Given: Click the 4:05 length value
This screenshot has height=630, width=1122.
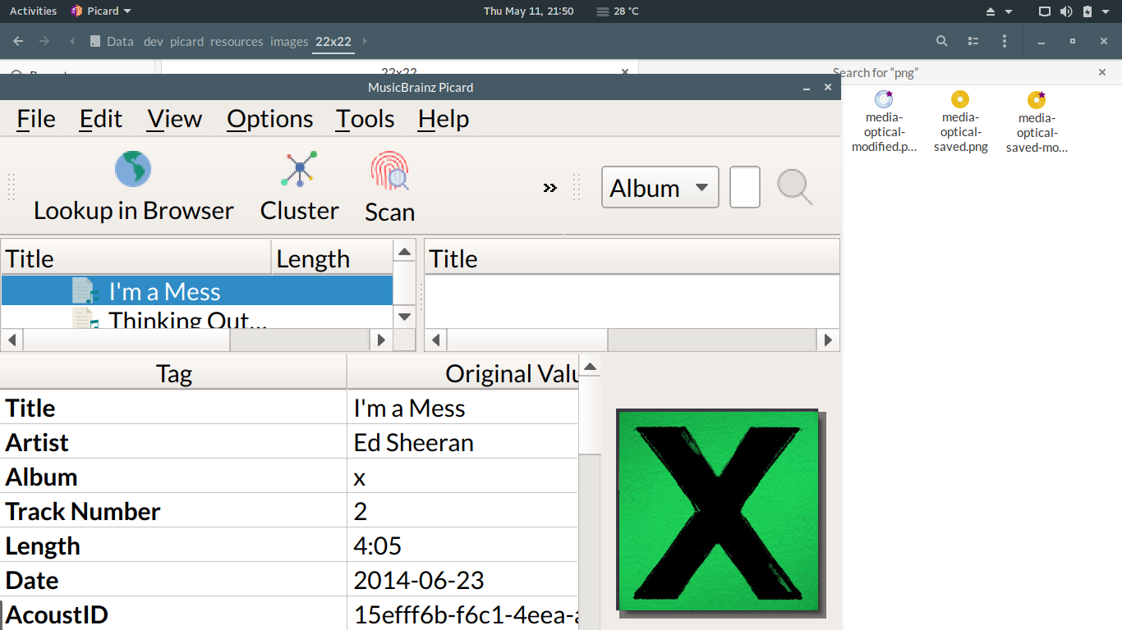Looking at the screenshot, I should [x=378, y=546].
